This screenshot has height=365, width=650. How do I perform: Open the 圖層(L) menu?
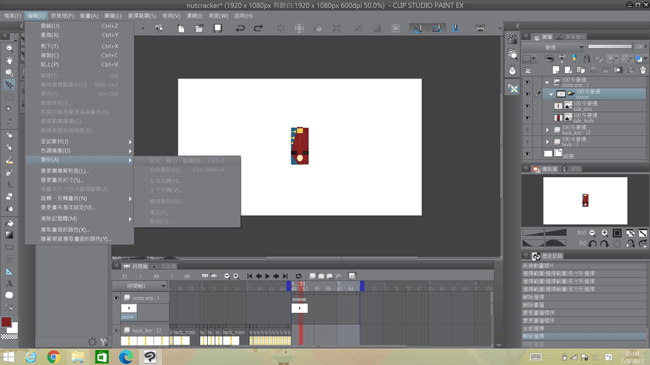coord(113,16)
